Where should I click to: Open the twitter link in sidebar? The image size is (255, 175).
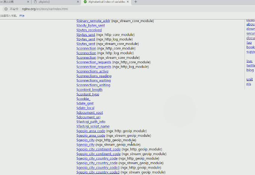point(250,66)
